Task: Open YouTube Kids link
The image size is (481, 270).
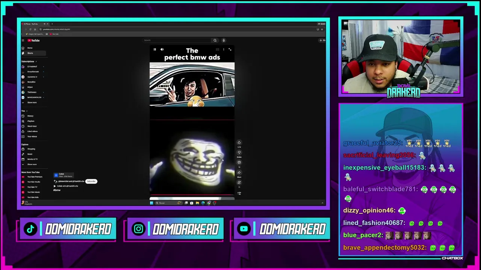Action: pos(33,197)
